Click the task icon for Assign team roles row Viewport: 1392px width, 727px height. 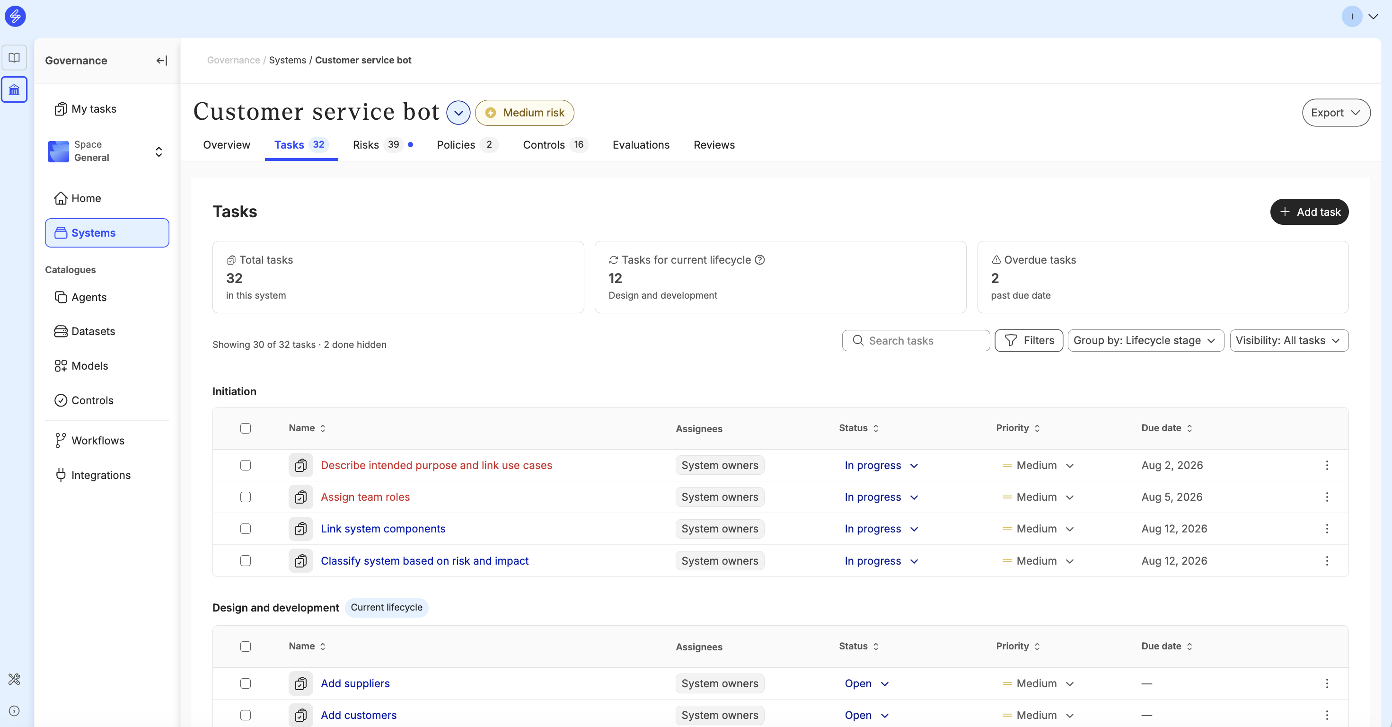tap(301, 497)
